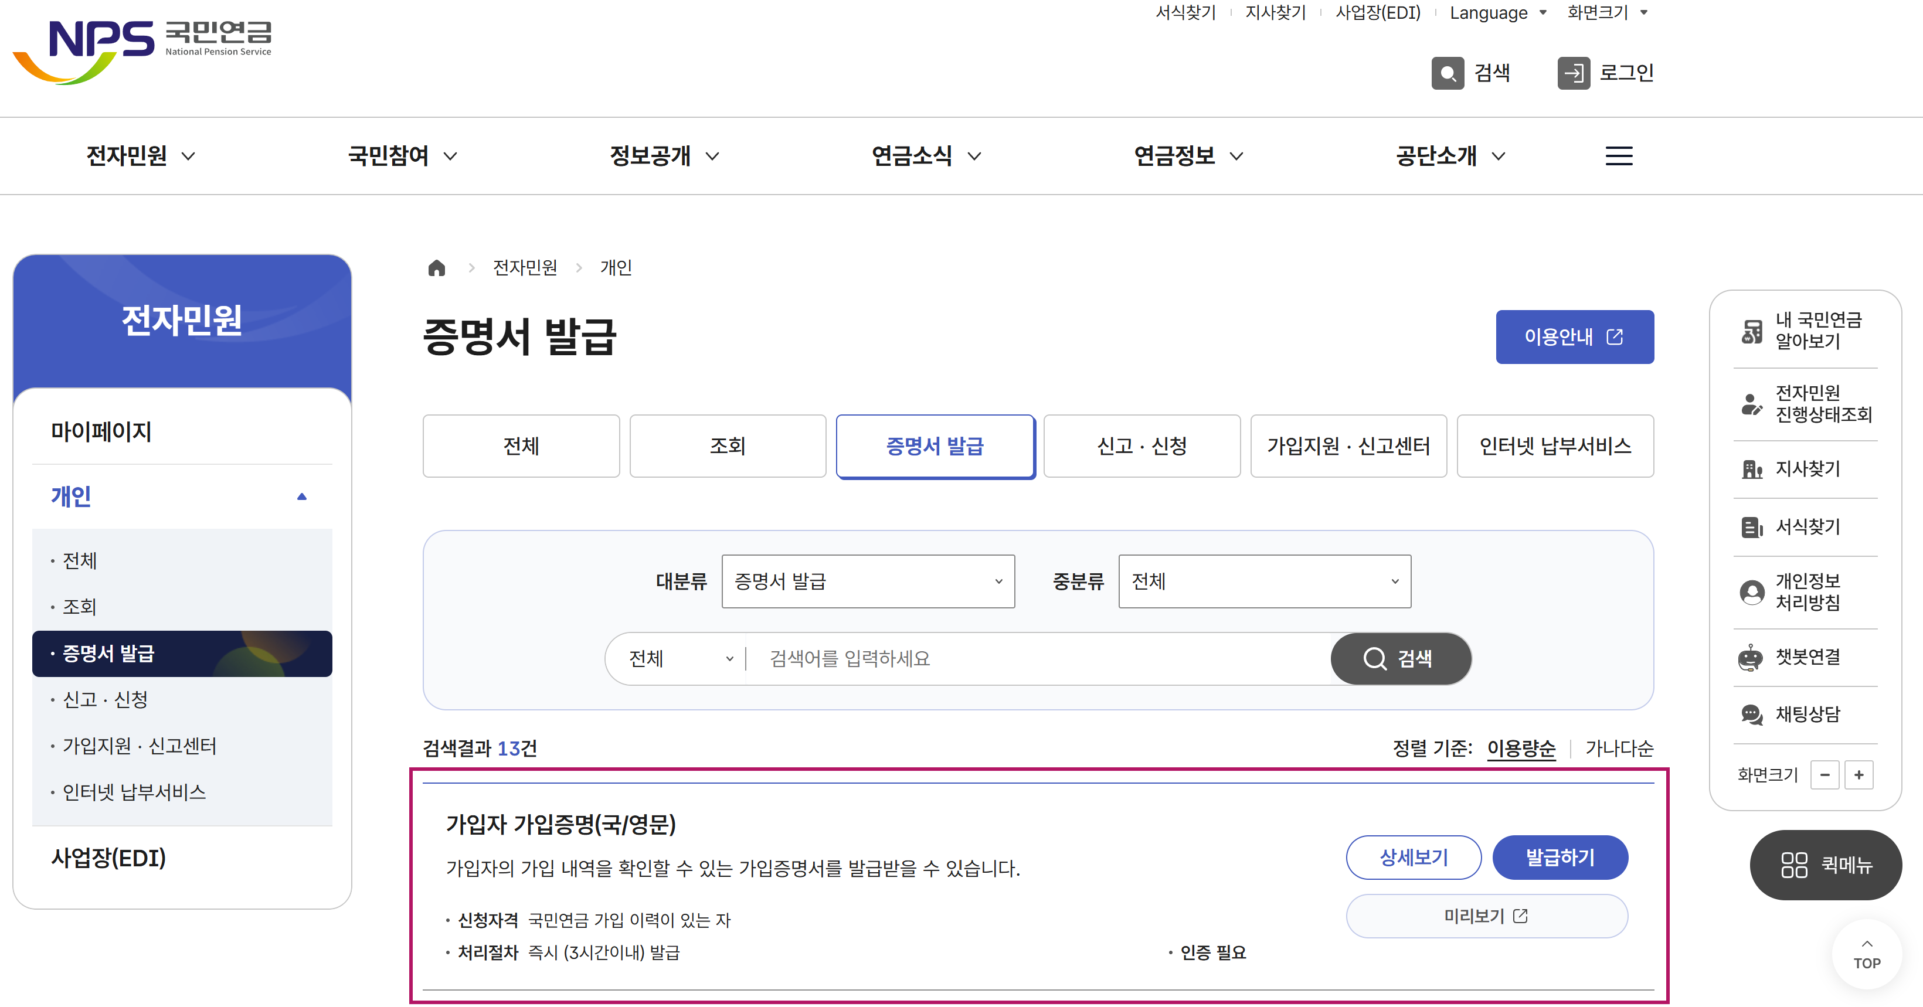
Task: Collapse the 개인 sidebar section
Action: pyautogui.click(x=181, y=496)
